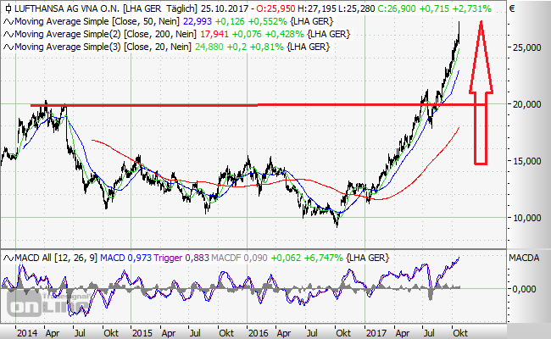
Task: Click {LHA GER} tag in the MACD row
Action: [x=368, y=258]
